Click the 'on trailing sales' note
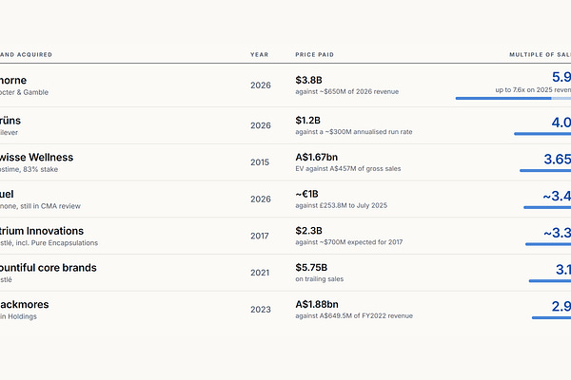The height and width of the screenshot is (380, 571). [x=320, y=279]
